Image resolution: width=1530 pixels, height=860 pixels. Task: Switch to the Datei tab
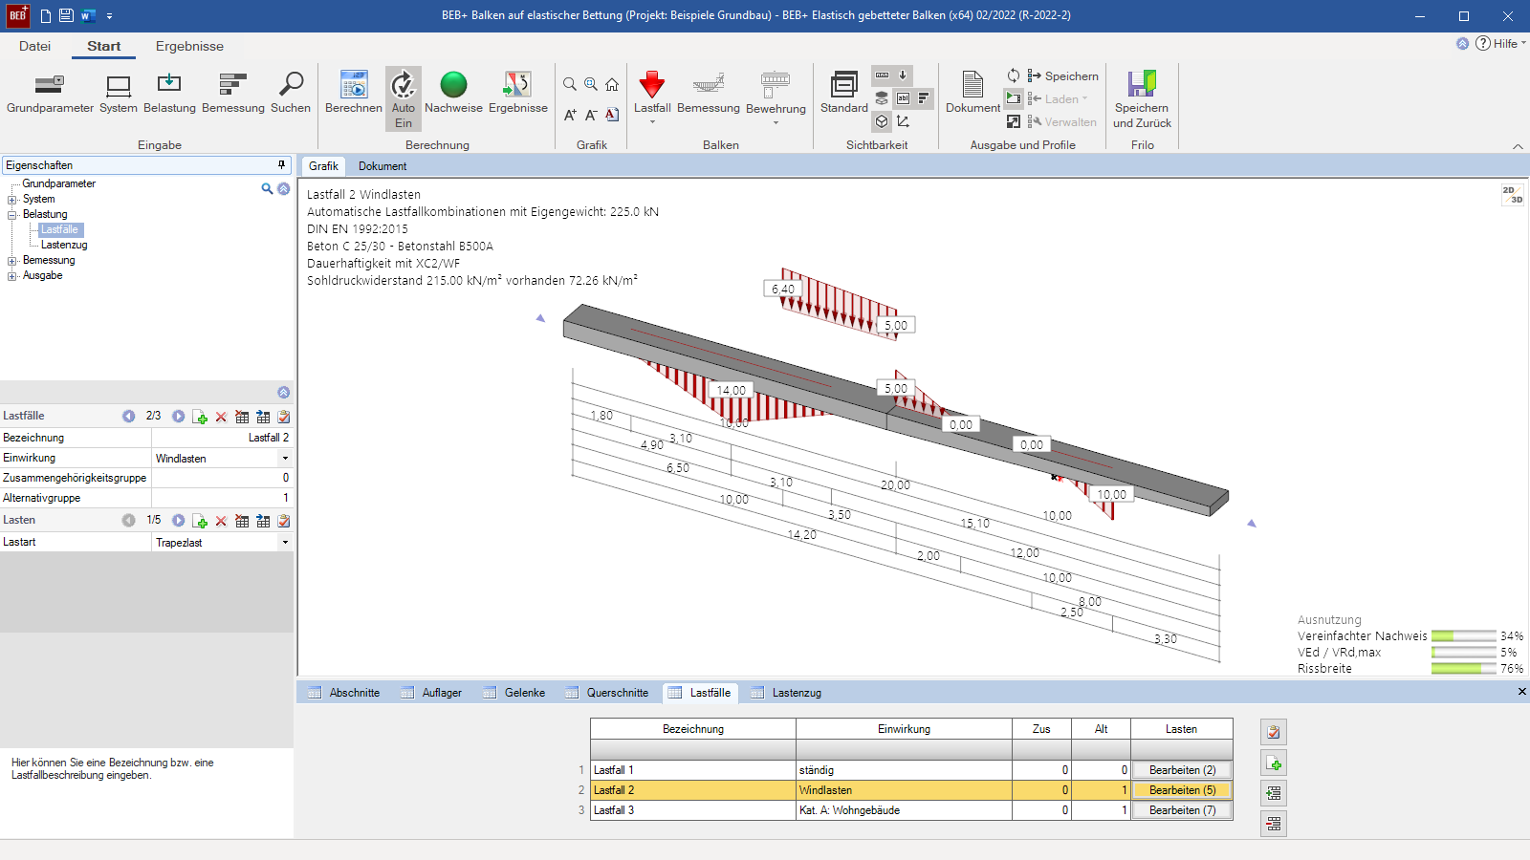pos(34,46)
